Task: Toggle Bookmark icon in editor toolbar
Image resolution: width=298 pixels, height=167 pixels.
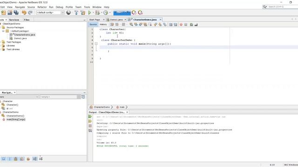Action: coord(165,25)
